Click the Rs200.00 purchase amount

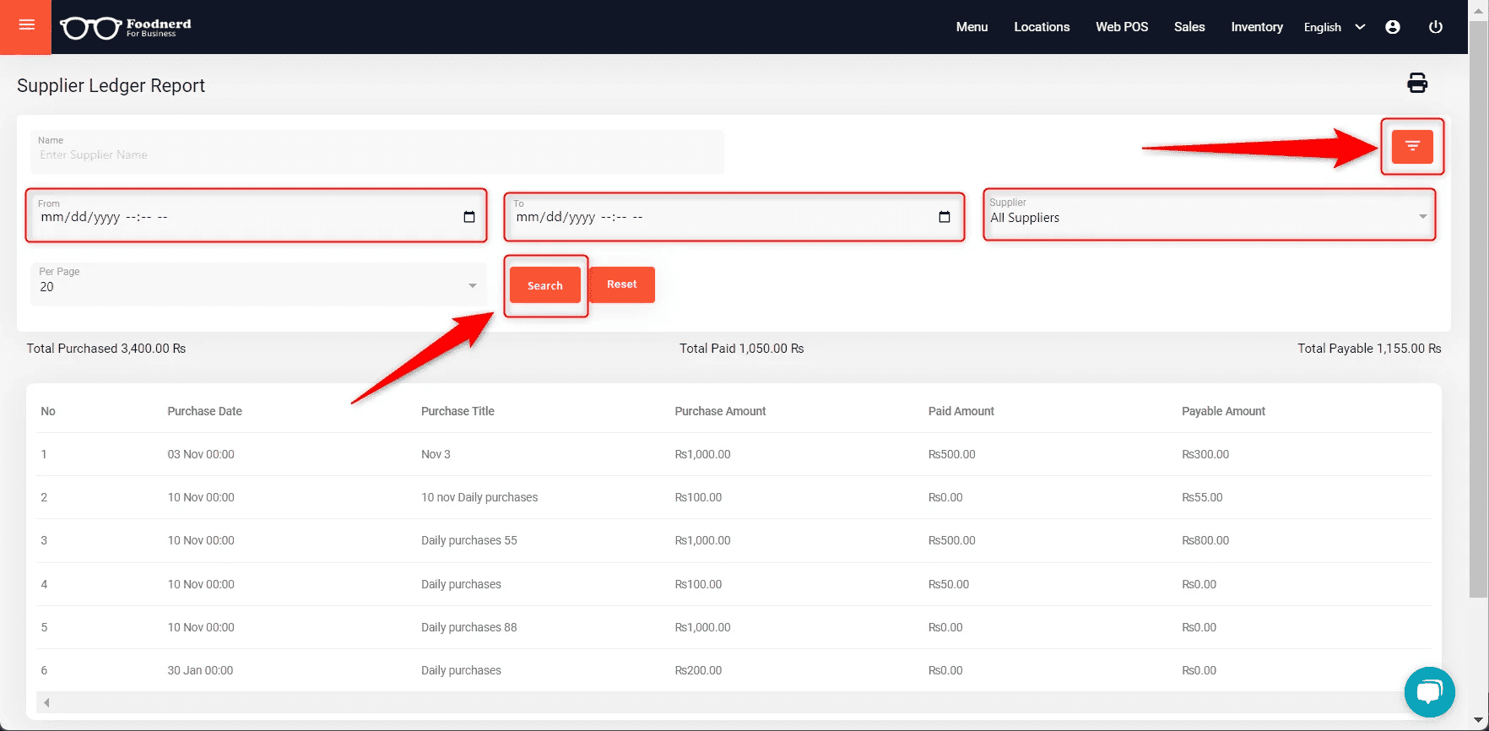click(698, 670)
